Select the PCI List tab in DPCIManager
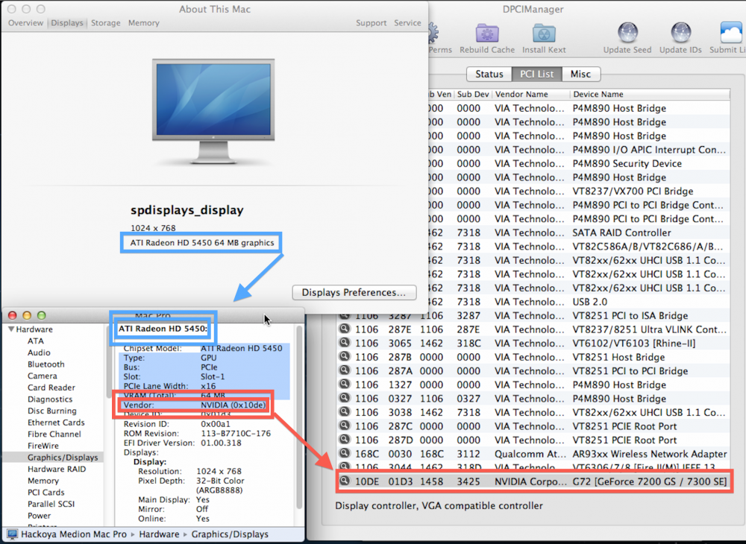The height and width of the screenshot is (544, 746). (536, 74)
